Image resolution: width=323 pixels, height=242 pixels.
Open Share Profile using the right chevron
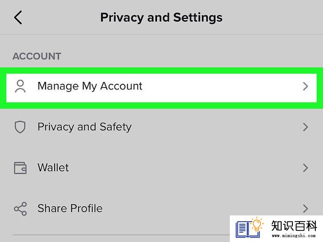[x=306, y=208]
